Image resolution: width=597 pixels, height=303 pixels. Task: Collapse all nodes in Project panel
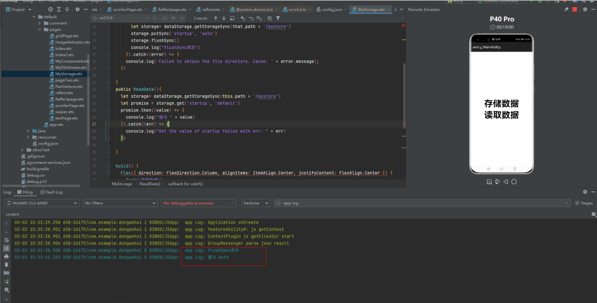point(67,9)
